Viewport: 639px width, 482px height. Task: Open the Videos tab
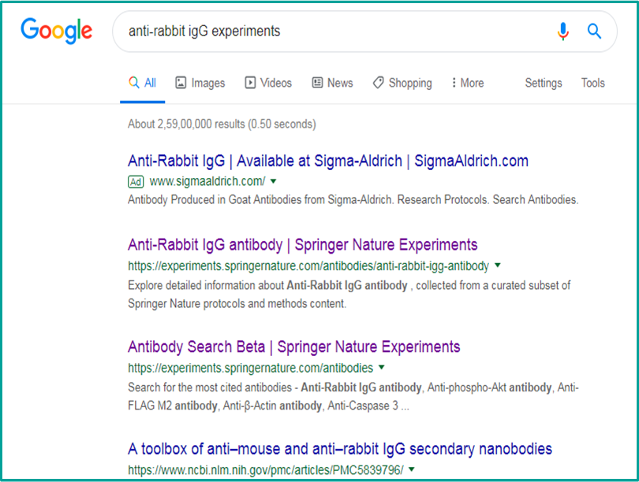click(x=268, y=83)
